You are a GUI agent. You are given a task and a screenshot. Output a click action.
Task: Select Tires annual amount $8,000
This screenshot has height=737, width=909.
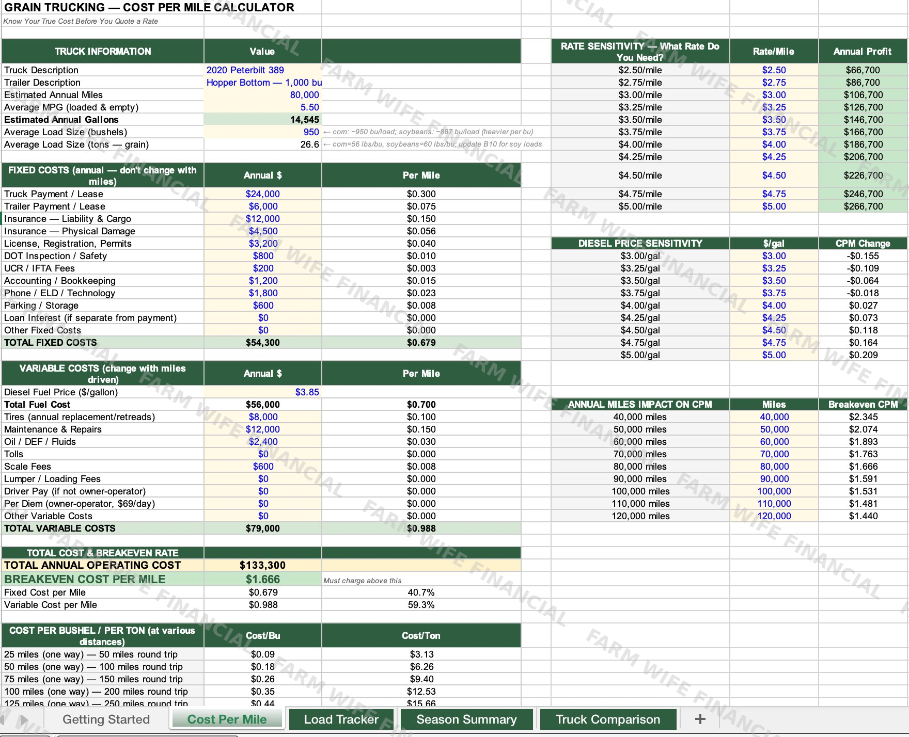[x=263, y=417]
